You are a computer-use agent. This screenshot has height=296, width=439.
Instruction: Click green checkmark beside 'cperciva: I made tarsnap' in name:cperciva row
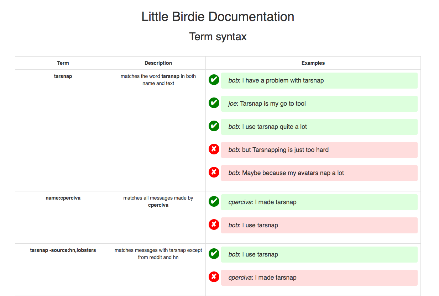[214, 201]
